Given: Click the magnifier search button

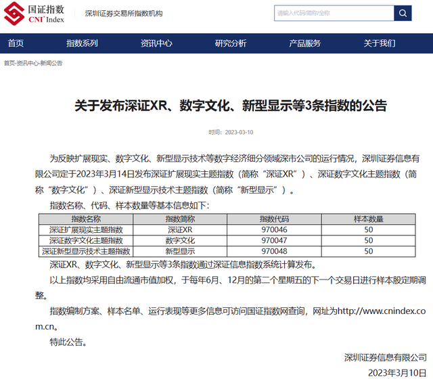Looking at the screenshot, I should (x=403, y=13).
